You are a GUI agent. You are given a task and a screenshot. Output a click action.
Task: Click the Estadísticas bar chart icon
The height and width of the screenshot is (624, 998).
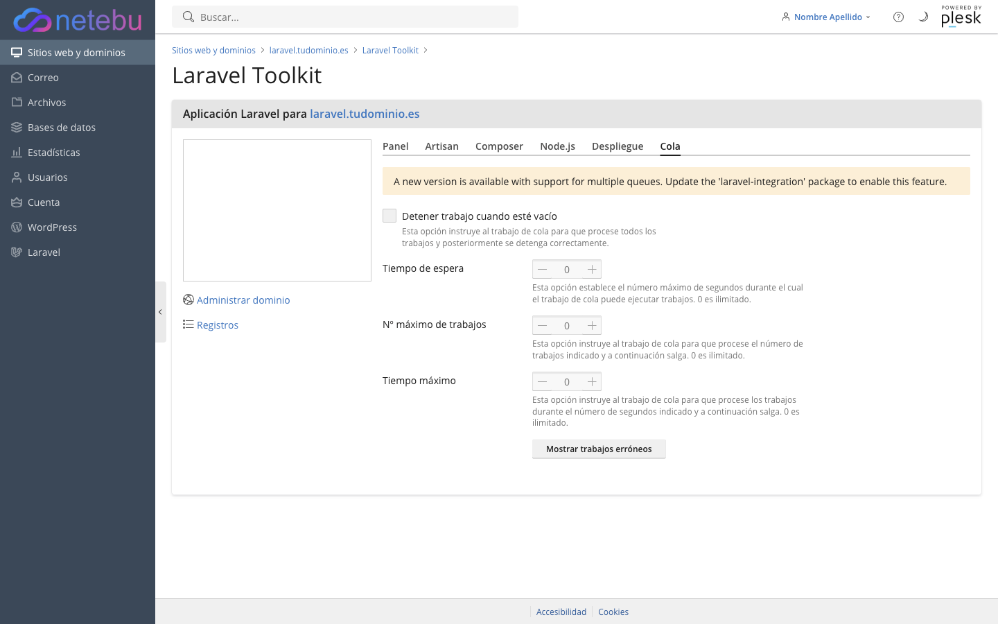tap(17, 153)
